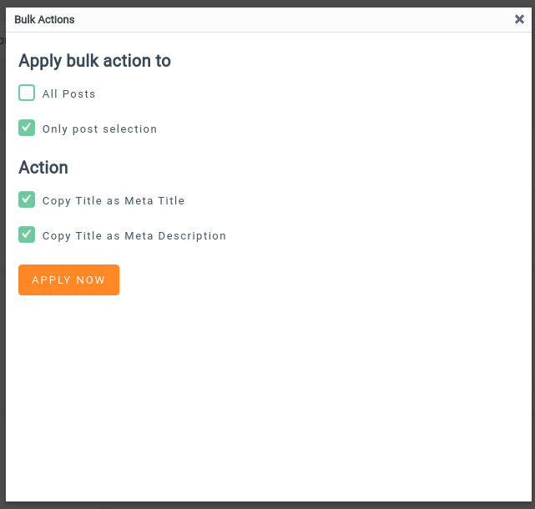
Task: Disable Copy Title as Meta Title checkbox
Action: point(27,199)
